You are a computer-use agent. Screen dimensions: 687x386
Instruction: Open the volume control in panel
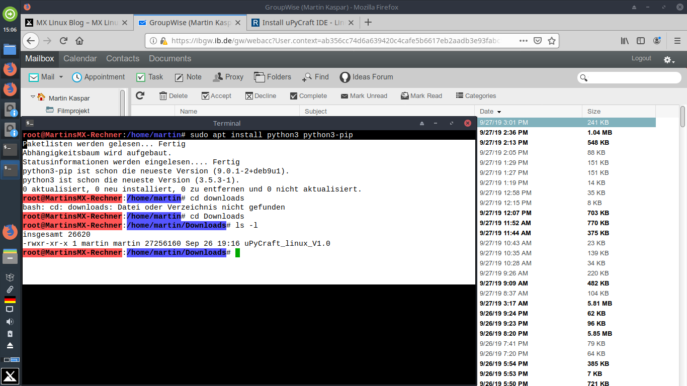[x=10, y=322]
